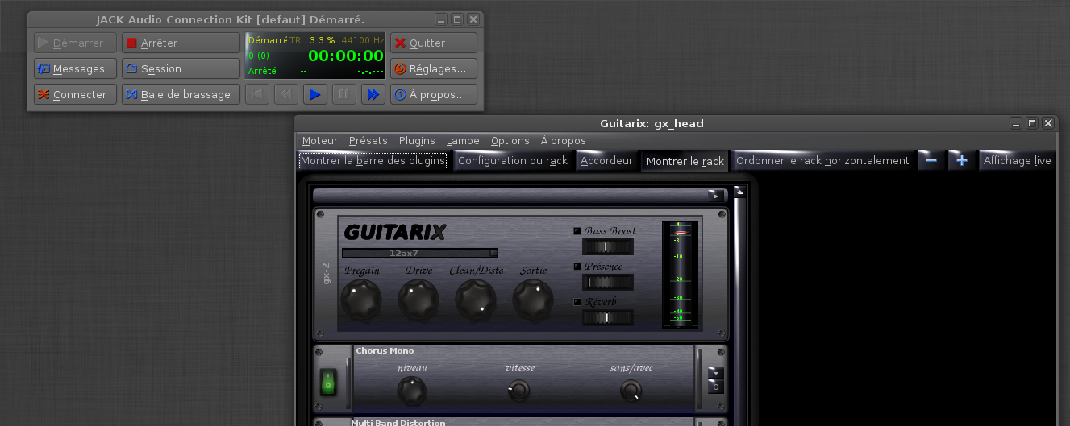
Task: Click the Clean/Dist knob
Action: pos(476,300)
